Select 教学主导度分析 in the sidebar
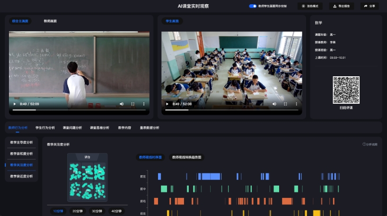 click(21, 142)
